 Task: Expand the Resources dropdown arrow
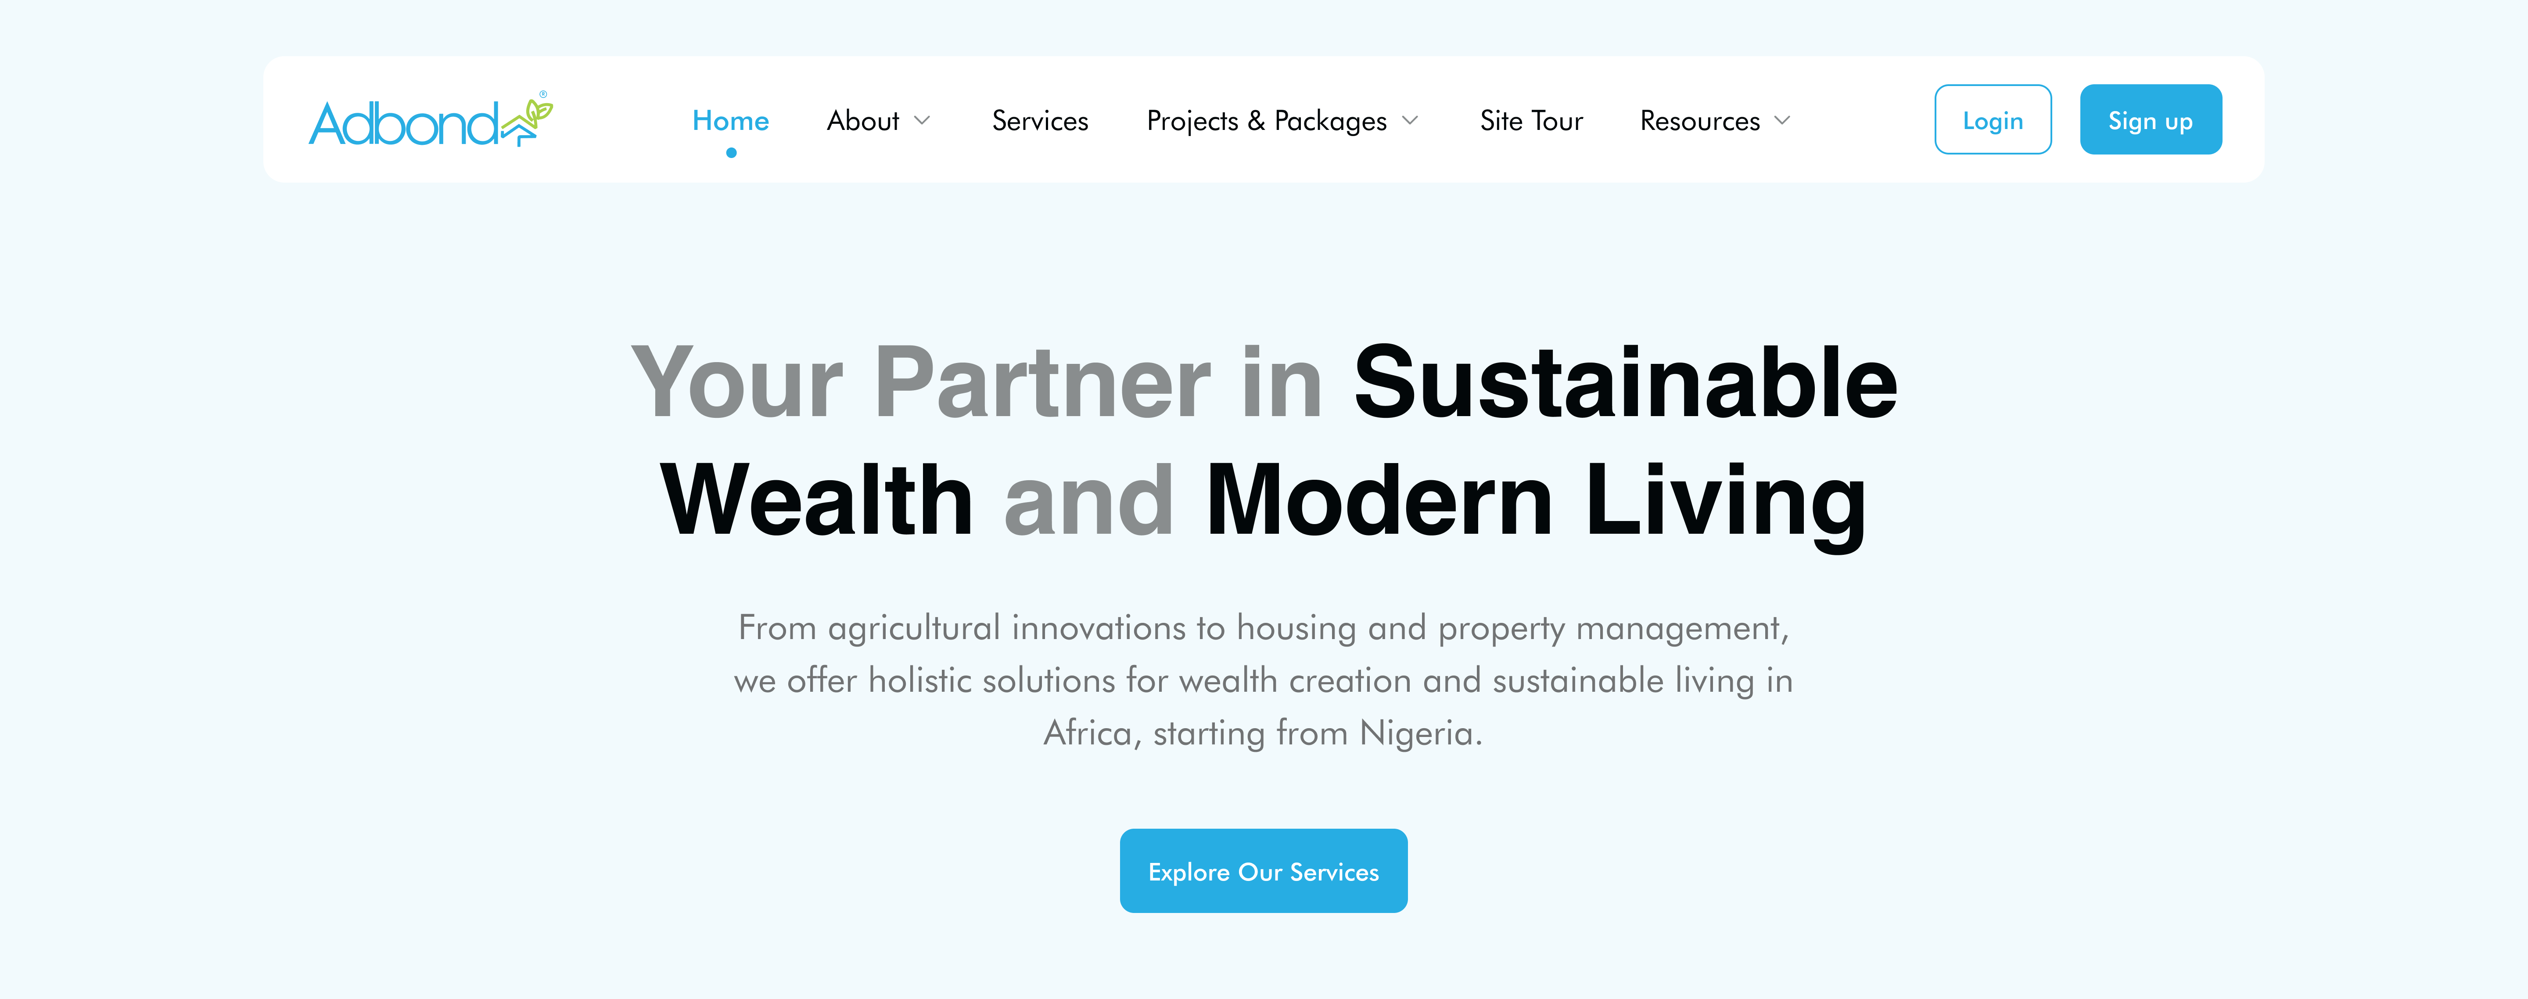(x=1783, y=121)
